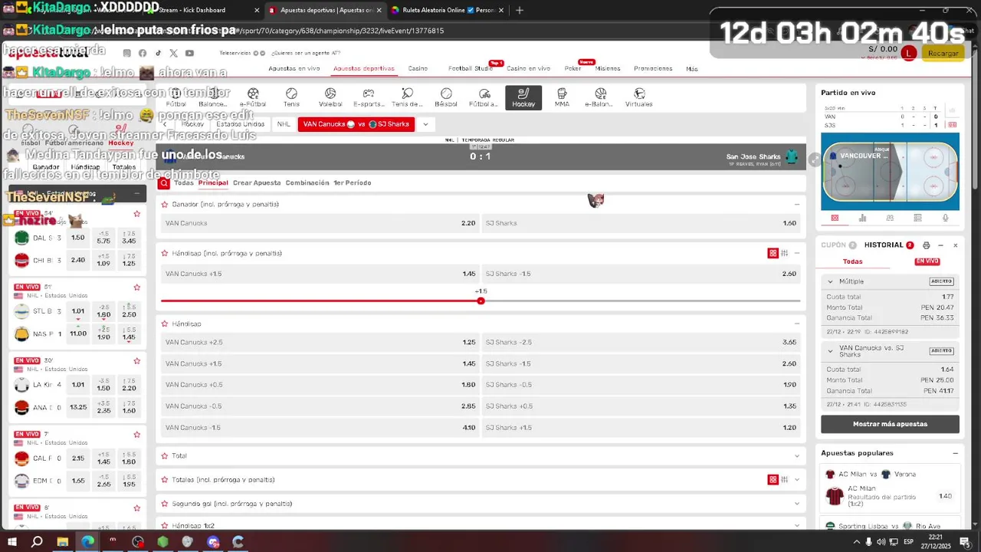Favorite the Segundo gol market star
This screenshot has width=981, height=552.
click(164, 504)
